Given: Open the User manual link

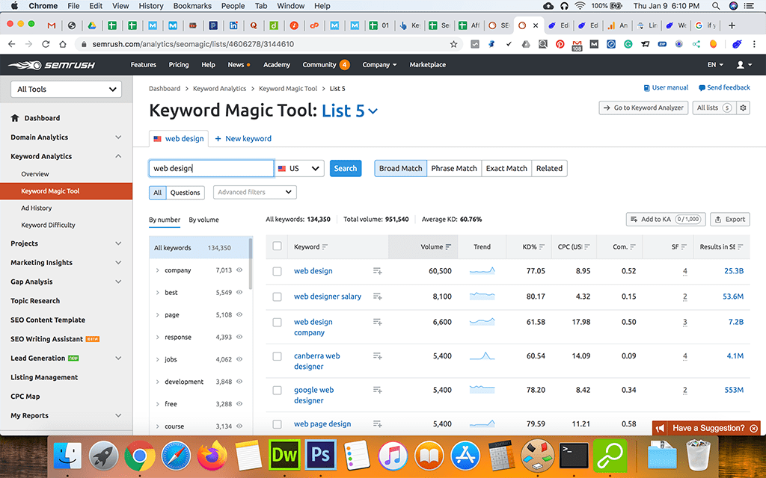Looking at the screenshot, I should pyautogui.click(x=666, y=88).
